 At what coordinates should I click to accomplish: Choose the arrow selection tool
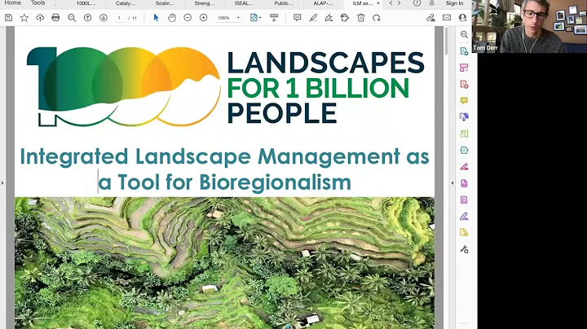(156, 18)
